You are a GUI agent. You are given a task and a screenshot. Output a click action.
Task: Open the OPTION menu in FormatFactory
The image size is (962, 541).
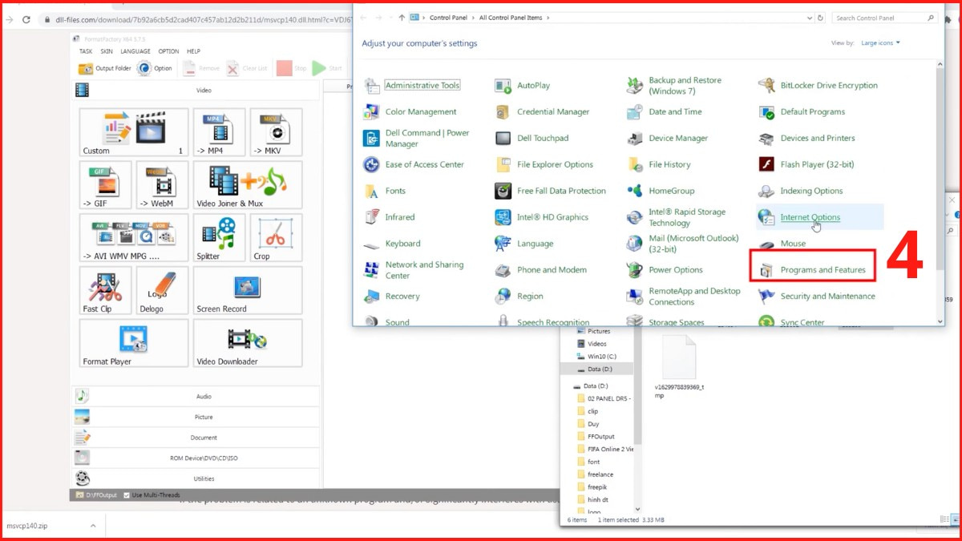[168, 51]
